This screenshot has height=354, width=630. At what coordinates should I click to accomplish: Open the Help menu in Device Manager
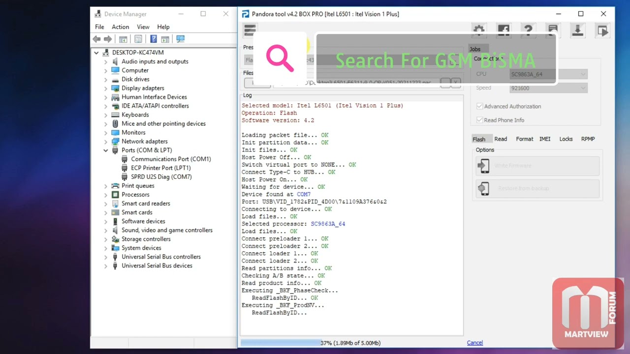[163, 27]
